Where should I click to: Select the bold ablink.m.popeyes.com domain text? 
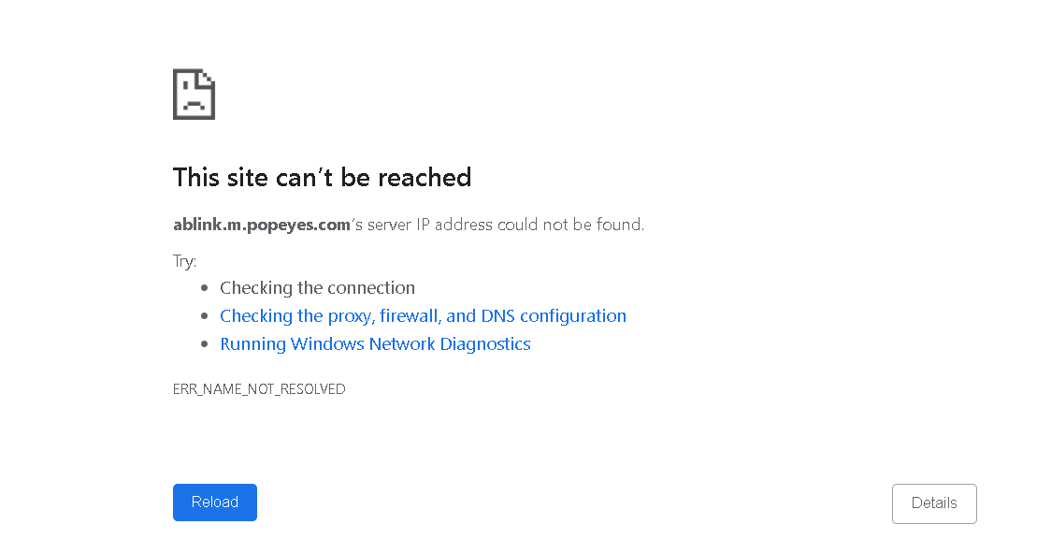coord(262,225)
